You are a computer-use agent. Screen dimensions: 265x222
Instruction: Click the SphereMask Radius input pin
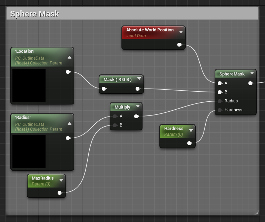pos(220,101)
